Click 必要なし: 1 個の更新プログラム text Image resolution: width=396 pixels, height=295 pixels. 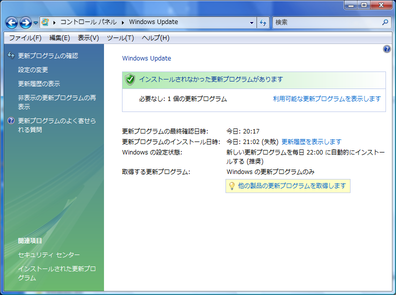tap(183, 99)
